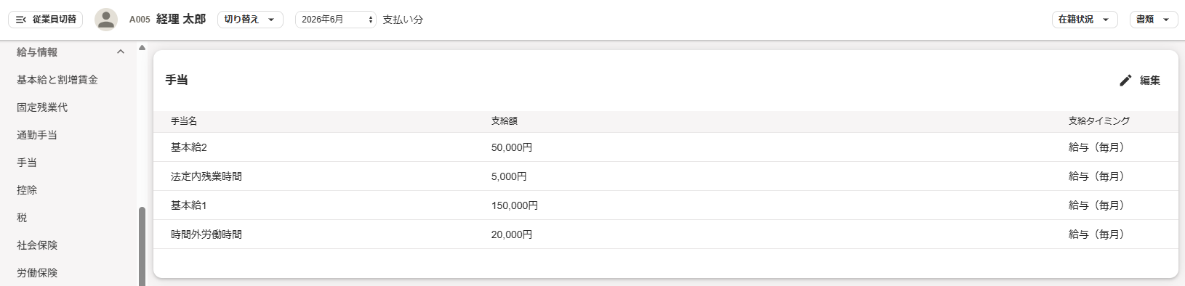This screenshot has width=1185, height=286.
Task: Select 基本給と割増賃金 in sidebar
Action: tap(57, 80)
